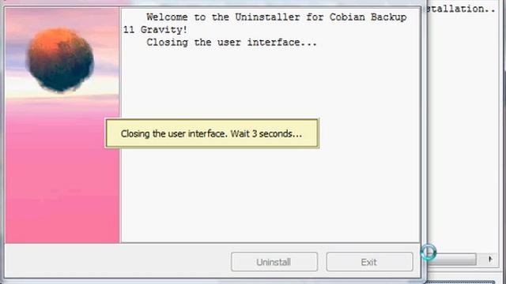Click the right scroll arrow in background window
506x284 pixels.
490,259
